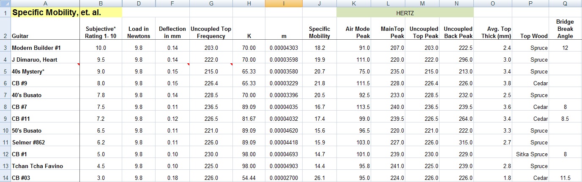Click the 'Load in Newtons' heading cell
The height and width of the screenshot is (182, 582).
(139, 29)
